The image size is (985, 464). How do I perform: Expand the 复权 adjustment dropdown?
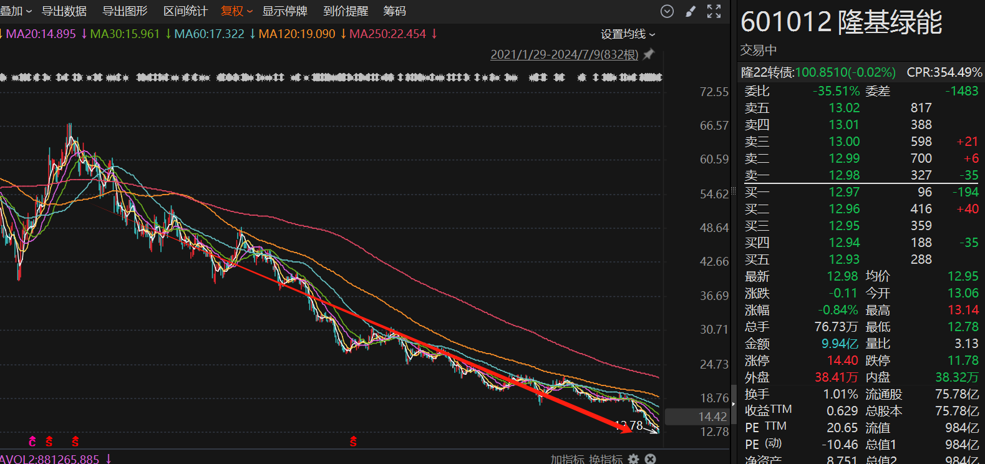[237, 11]
